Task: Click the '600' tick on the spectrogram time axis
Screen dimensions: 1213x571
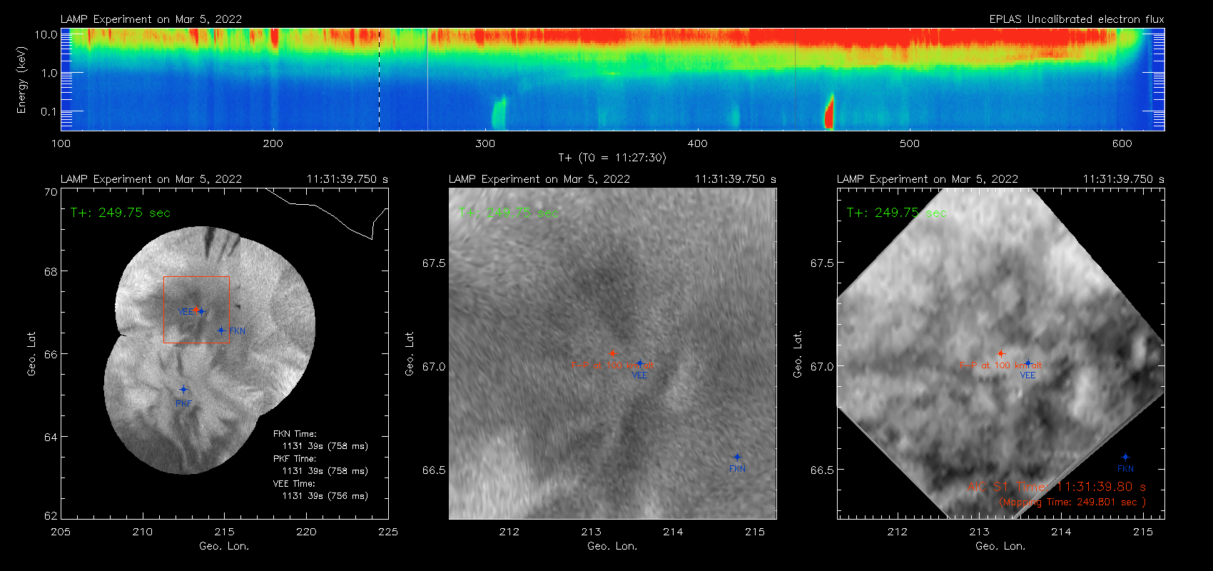Action: [x=1122, y=143]
